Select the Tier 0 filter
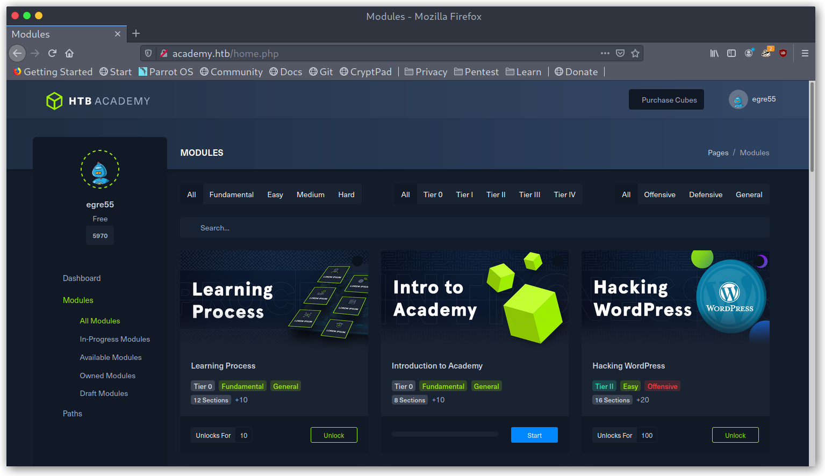This screenshot has height=476, width=825. tap(433, 194)
